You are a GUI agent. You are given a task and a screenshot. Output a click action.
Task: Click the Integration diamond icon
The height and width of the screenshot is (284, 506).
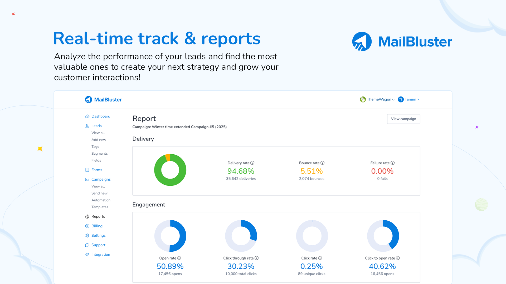[87, 255]
